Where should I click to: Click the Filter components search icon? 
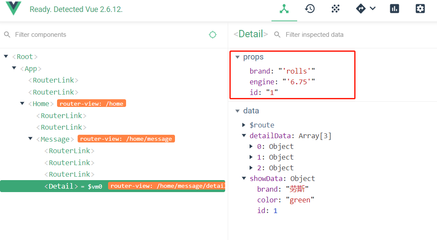tap(7, 35)
